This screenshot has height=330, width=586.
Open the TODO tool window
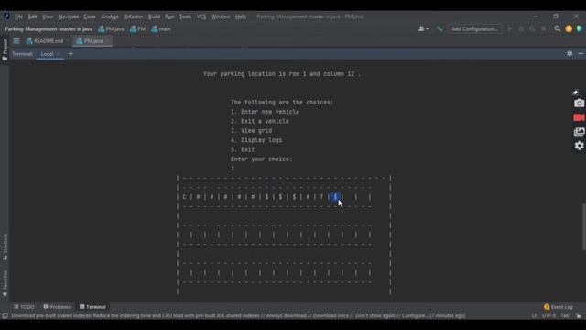point(24,307)
